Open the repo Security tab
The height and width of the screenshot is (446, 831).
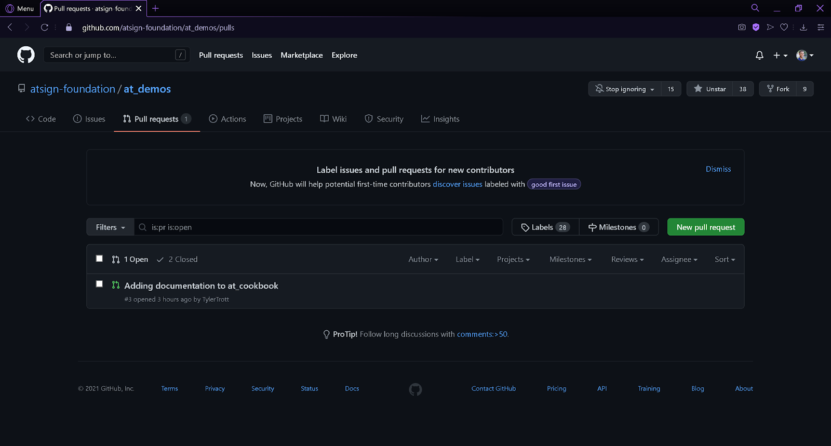click(x=384, y=119)
